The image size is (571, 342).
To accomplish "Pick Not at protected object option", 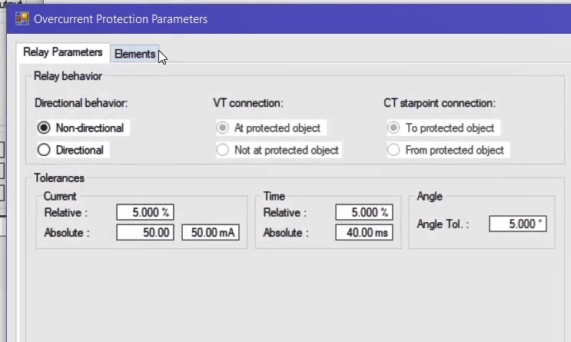I will 222,150.
